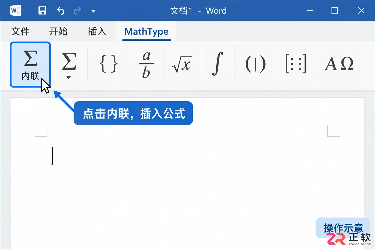Insert bracketed matrix template
This screenshot has width=375, height=250.
296,64
